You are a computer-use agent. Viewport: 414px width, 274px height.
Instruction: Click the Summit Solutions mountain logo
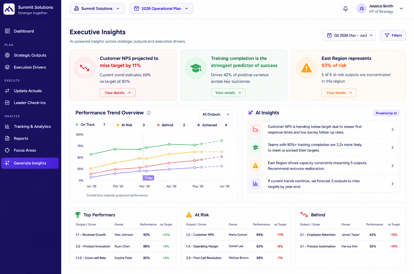9,9
